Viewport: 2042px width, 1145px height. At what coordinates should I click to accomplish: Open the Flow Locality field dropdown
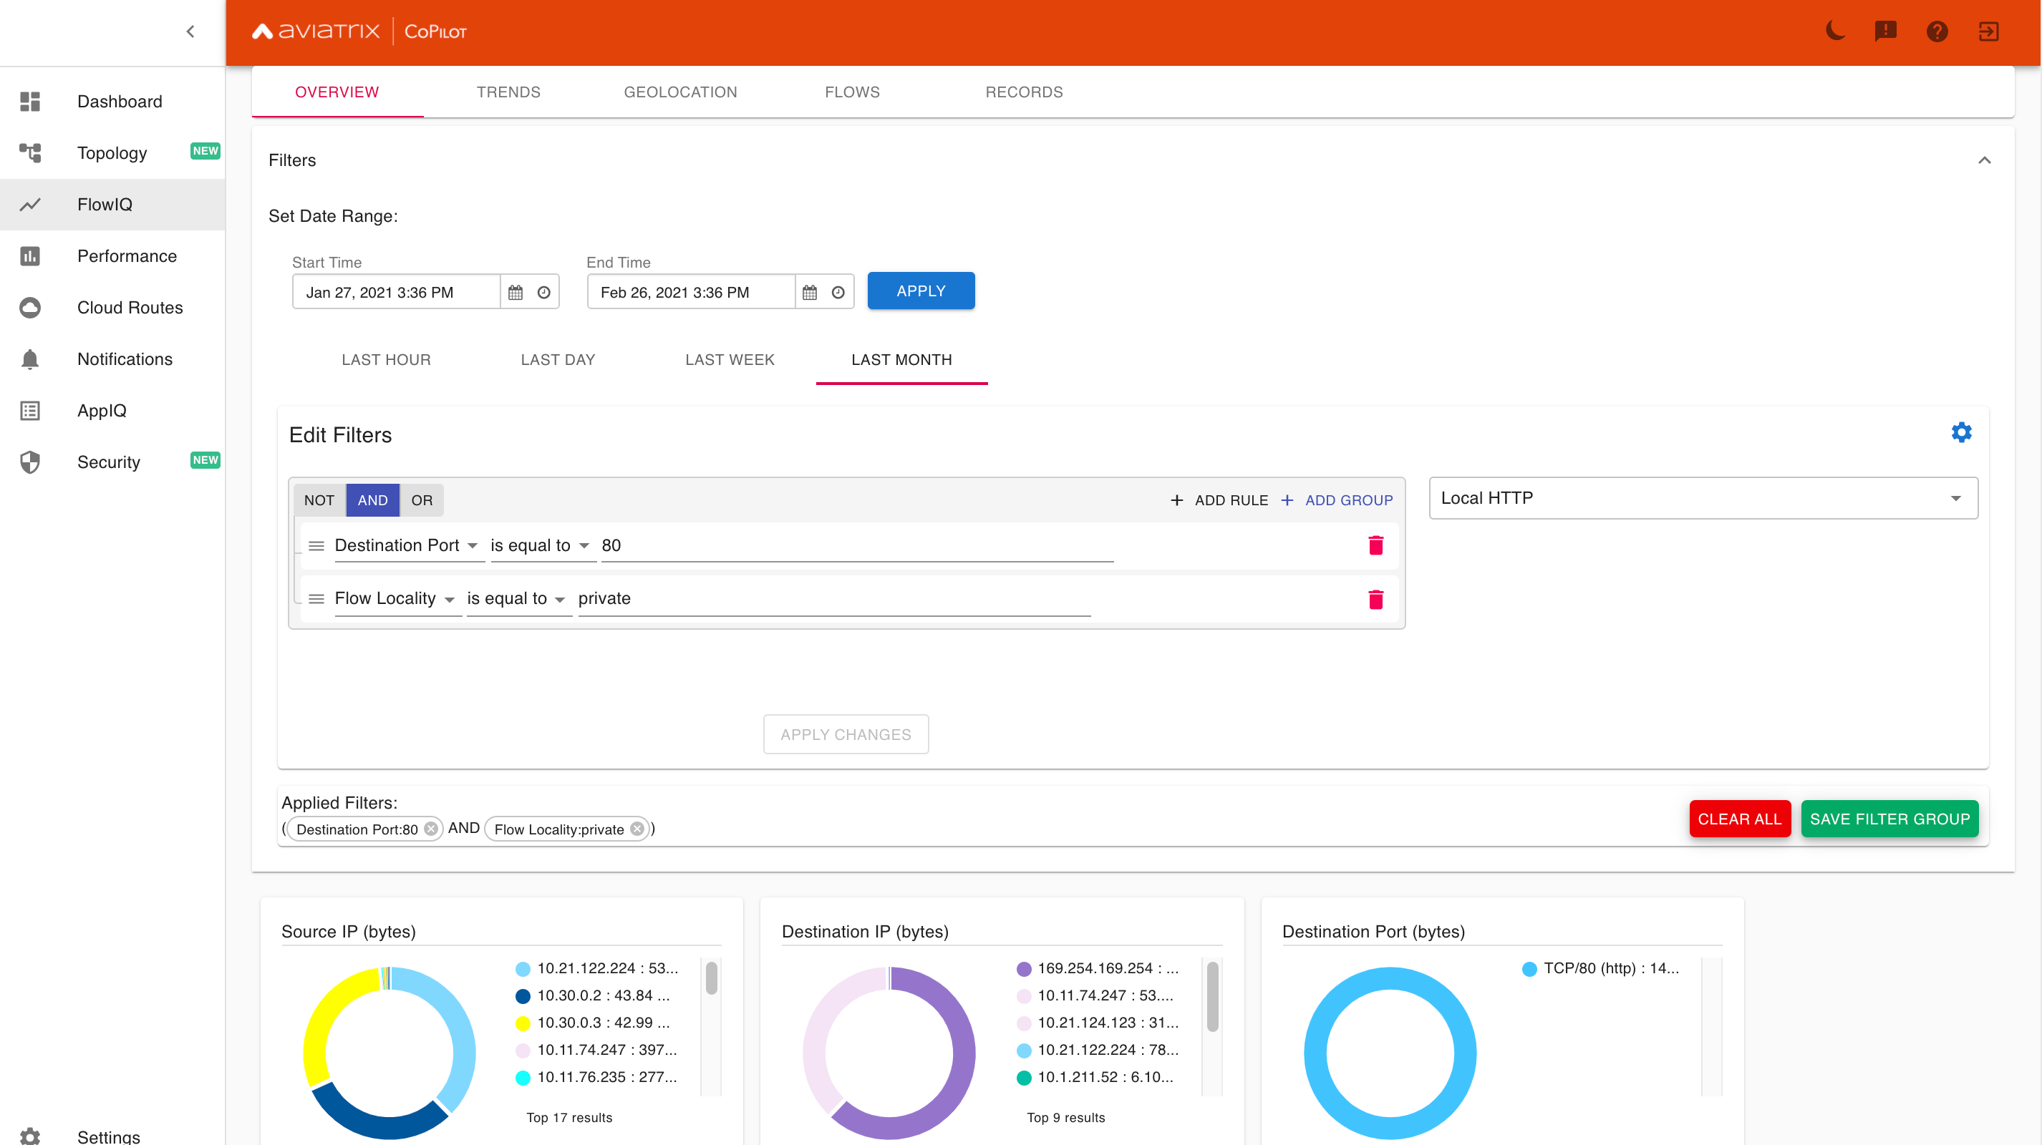pos(397,599)
